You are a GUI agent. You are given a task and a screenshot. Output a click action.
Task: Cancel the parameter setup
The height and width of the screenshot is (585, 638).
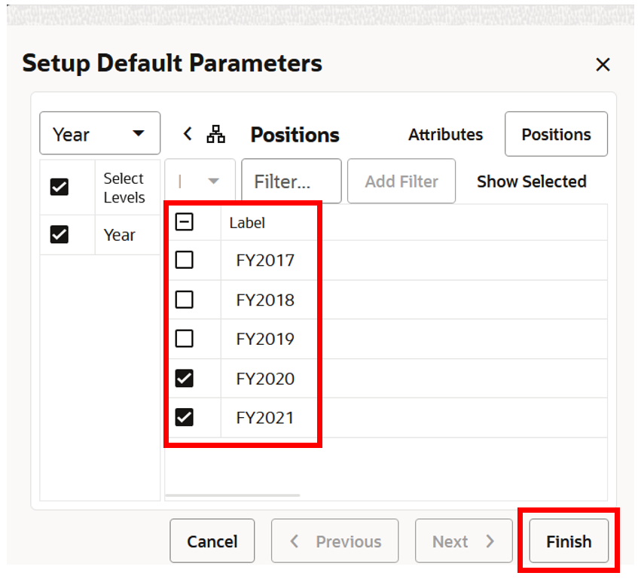[x=212, y=541]
